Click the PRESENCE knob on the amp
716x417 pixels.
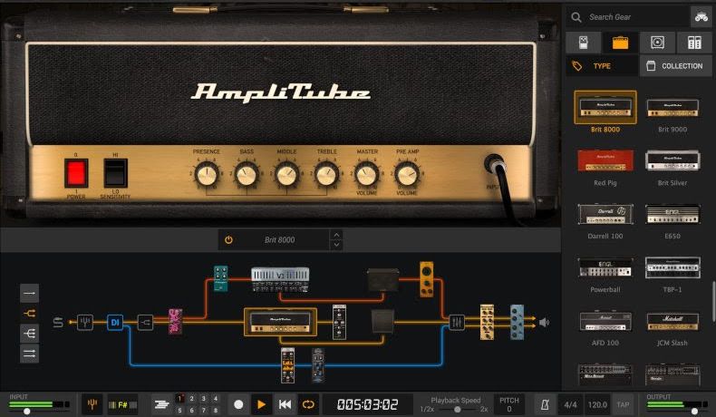click(207, 173)
